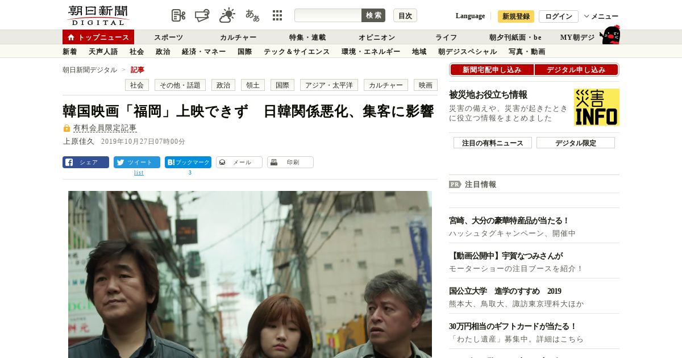Click the 国際 article tag
The height and width of the screenshot is (358, 682).
pyautogui.click(x=282, y=85)
